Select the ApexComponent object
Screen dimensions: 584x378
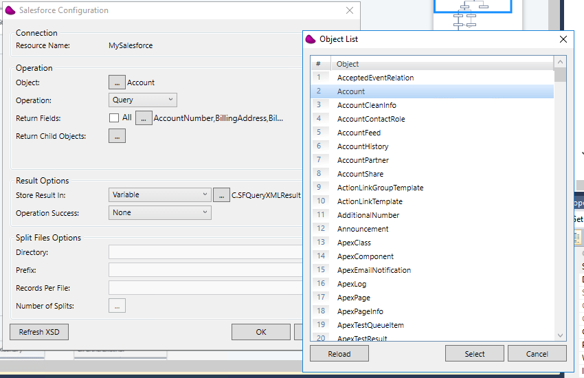[432, 256]
